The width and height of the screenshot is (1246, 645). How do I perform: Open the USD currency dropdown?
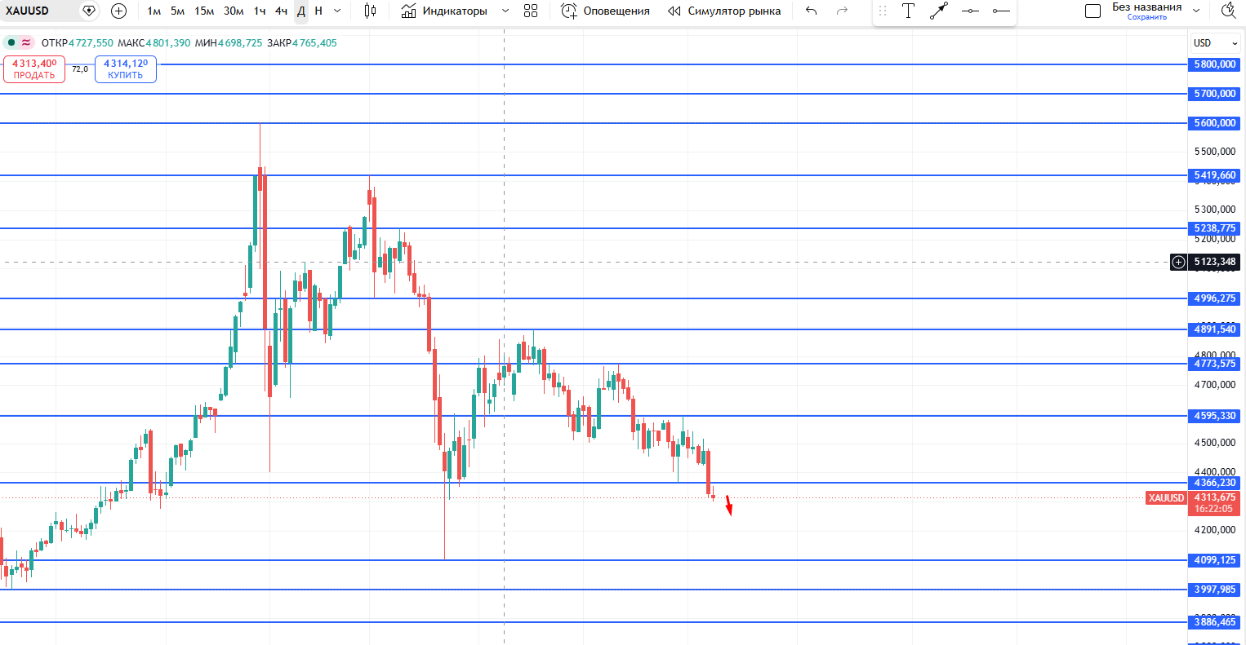1215,42
